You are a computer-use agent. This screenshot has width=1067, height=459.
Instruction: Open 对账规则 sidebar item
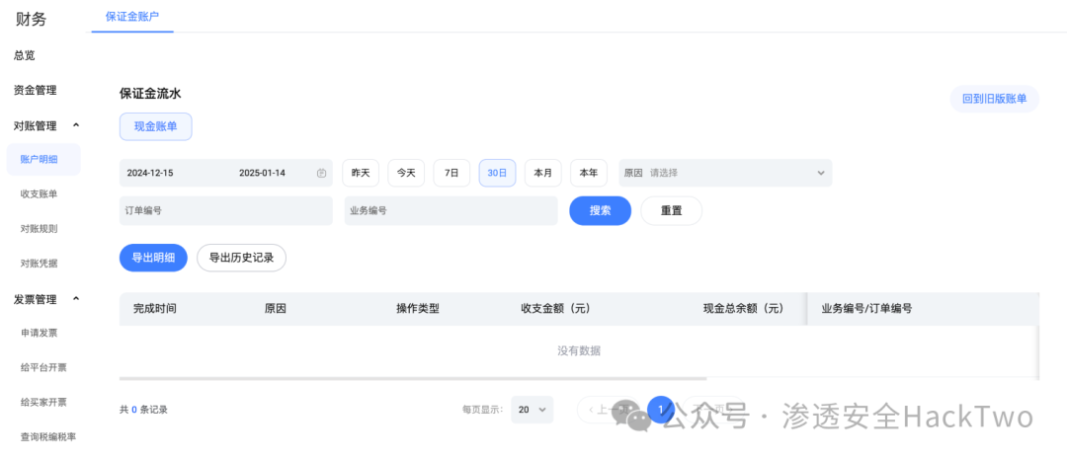40,229
